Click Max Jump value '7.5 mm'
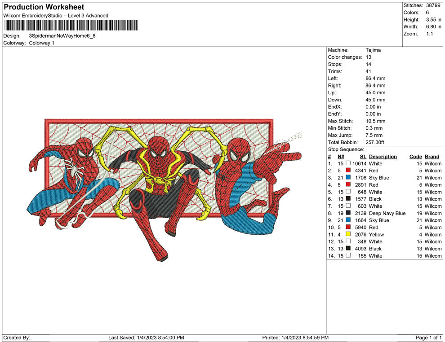This screenshot has height=342, width=445. point(374,135)
